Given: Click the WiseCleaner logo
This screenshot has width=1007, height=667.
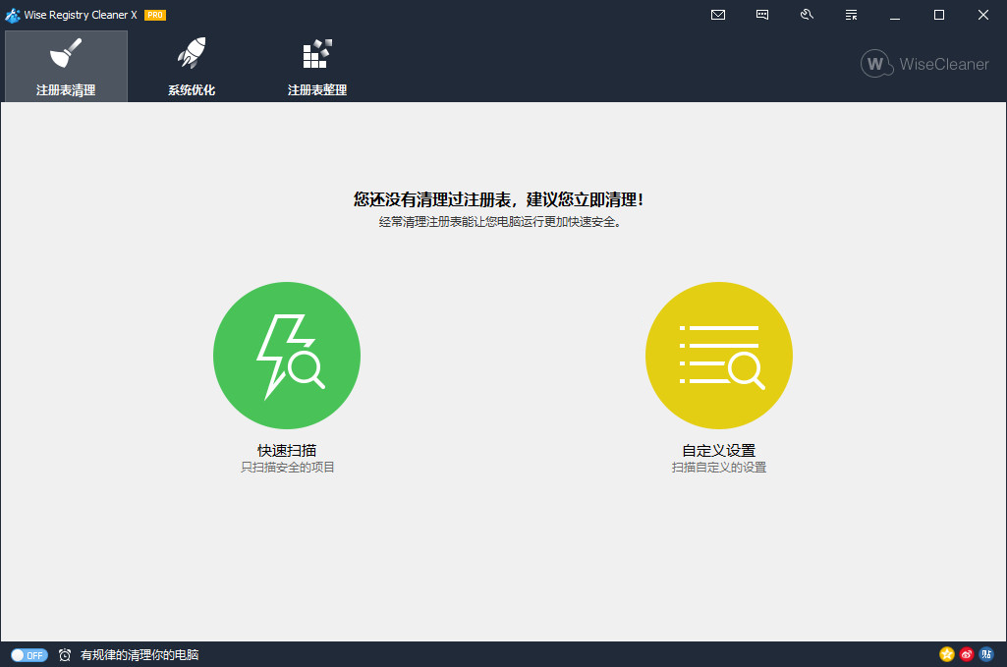Looking at the screenshot, I should (924, 64).
